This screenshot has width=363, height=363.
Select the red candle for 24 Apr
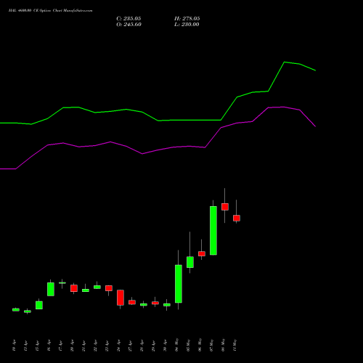121,298
